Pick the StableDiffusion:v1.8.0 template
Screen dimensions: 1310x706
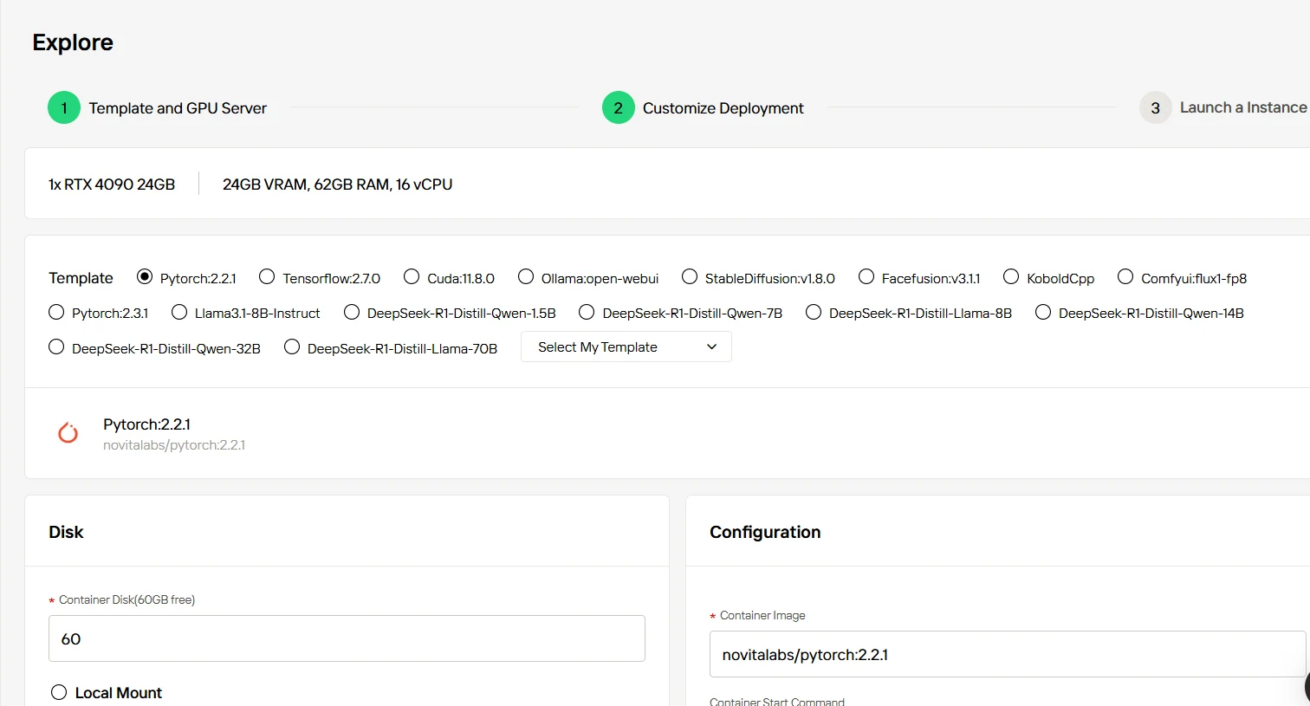690,277
